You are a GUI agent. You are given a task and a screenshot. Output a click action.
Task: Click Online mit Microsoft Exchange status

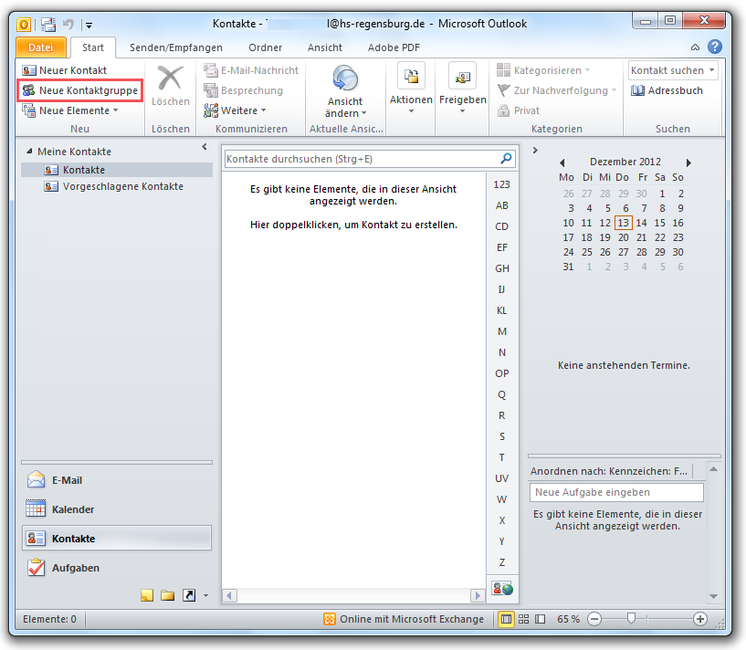pyautogui.click(x=404, y=619)
